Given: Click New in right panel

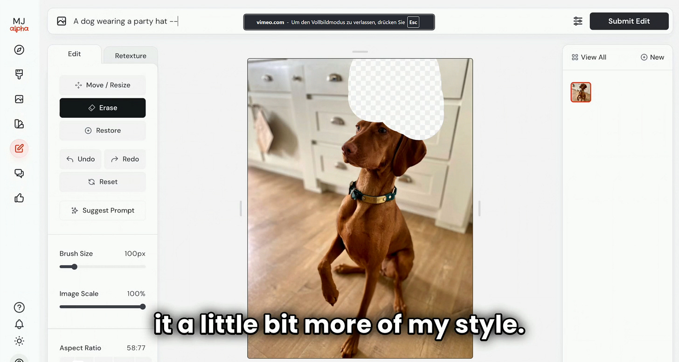Looking at the screenshot, I should (x=652, y=57).
